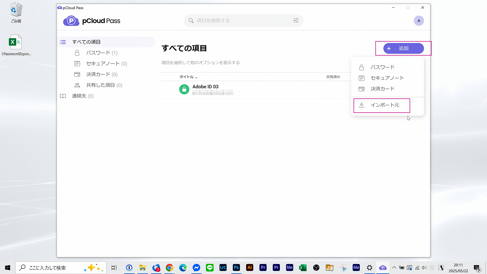Open Microsoft Edge from the taskbar
487x274 pixels.
click(x=183, y=268)
